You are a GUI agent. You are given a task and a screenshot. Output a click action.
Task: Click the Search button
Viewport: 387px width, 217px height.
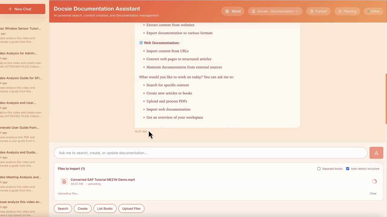(63, 208)
